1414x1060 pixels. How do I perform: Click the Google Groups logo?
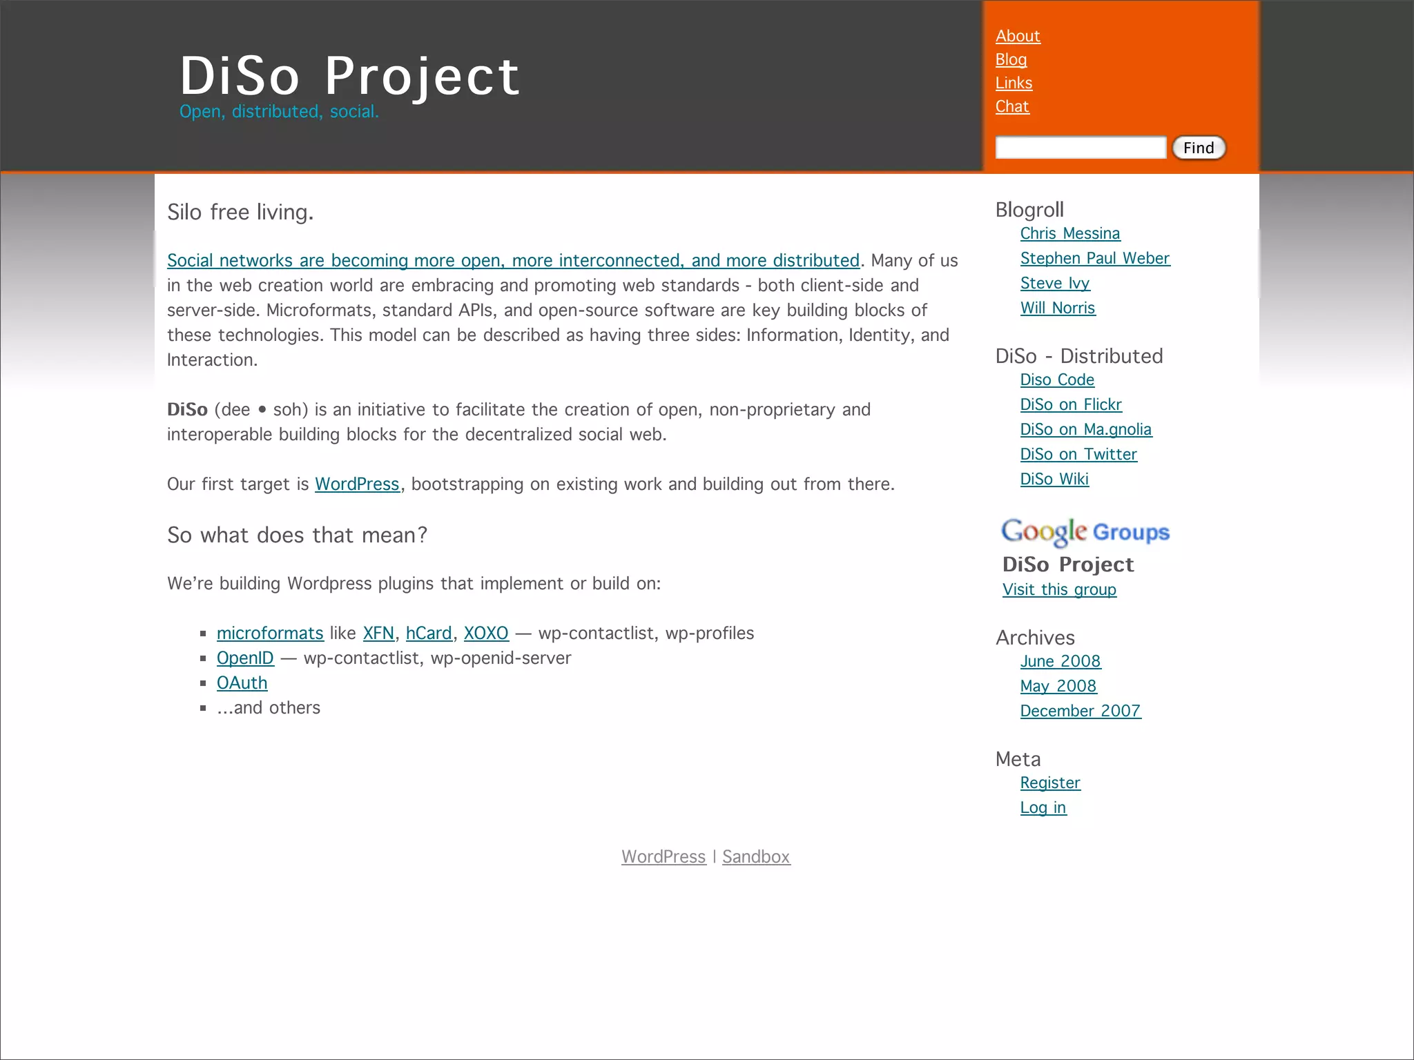[1085, 531]
